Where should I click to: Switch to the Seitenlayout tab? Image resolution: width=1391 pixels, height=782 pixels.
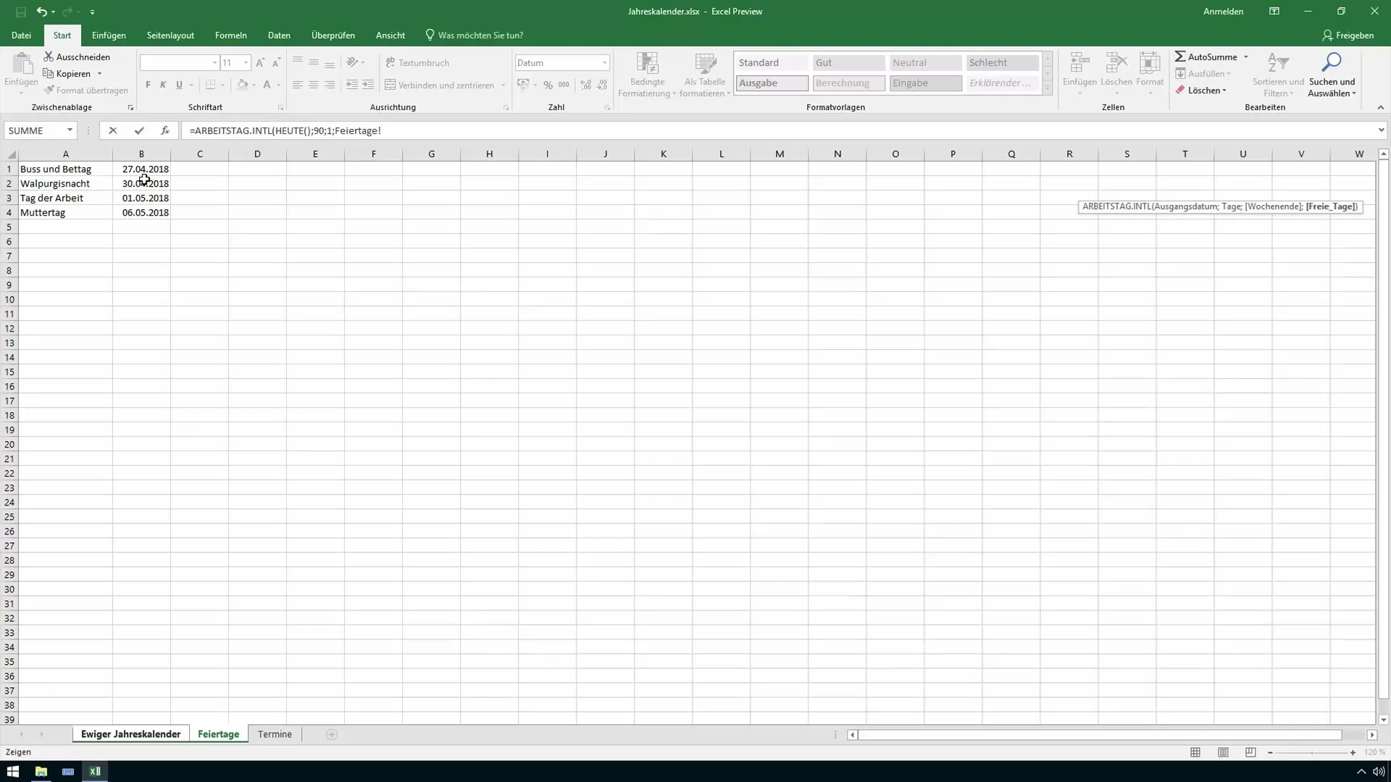click(170, 35)
